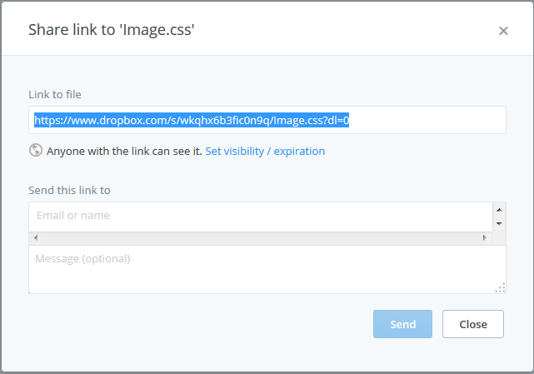Click the 'Send this link to' label

(x=69, y=190)
